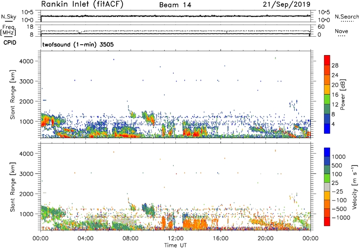Click the date '21/Sep/2019'
Screen dimensions: 359x248
pos(286,4)
